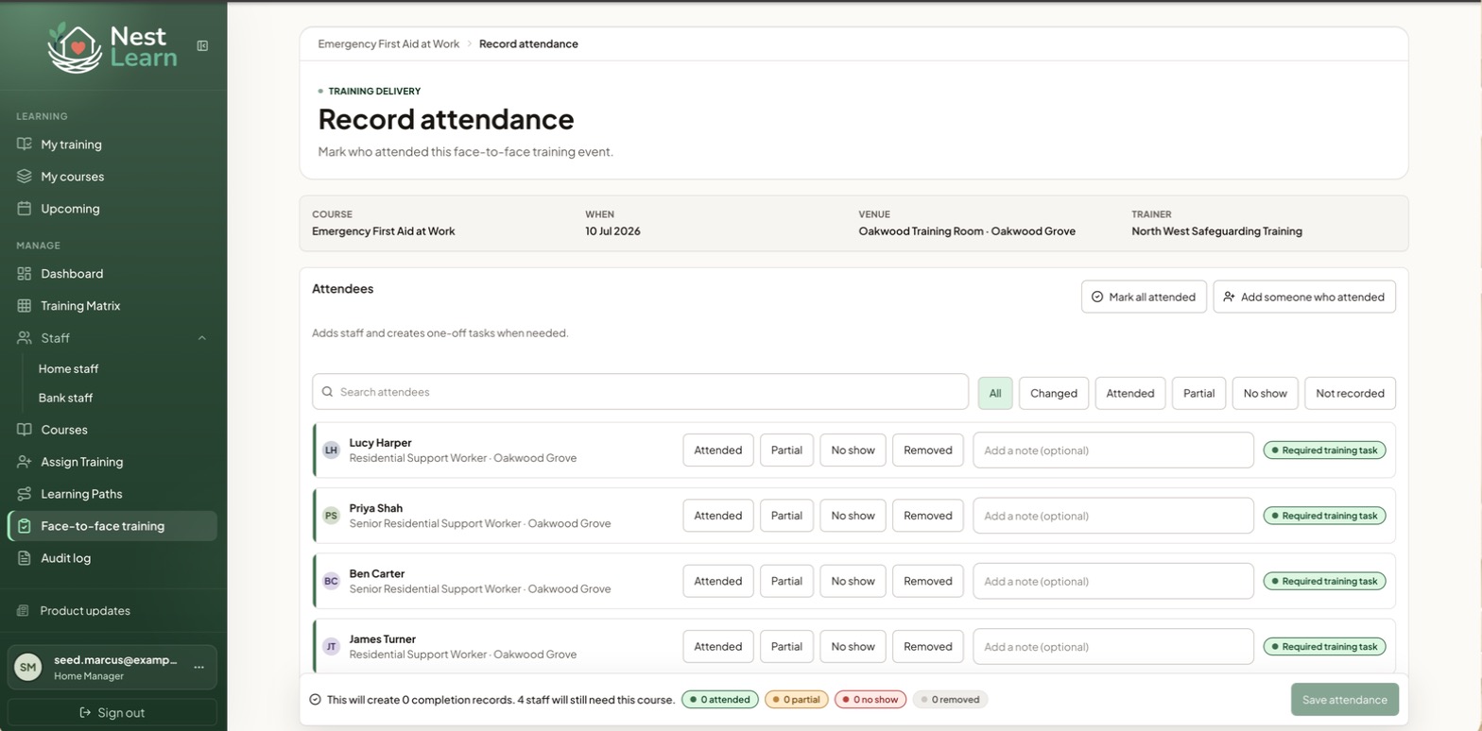Mark Priya Shah as Attended
The width and height of the screenshot is (1482, 731).
[x=718, y=516]
